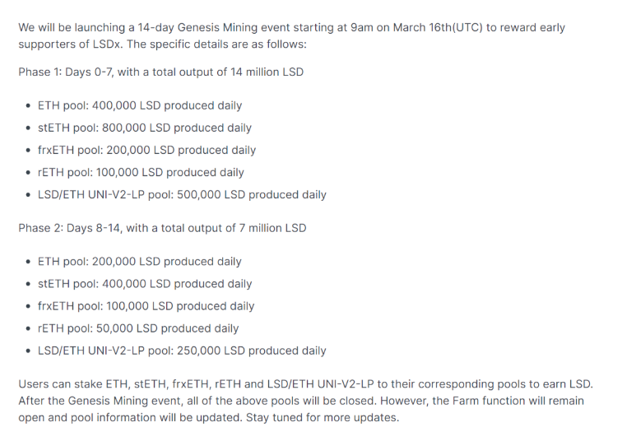Click the 'Users can stake ETH' sentence
Screen dimensions: 641x432
point(306,384)
